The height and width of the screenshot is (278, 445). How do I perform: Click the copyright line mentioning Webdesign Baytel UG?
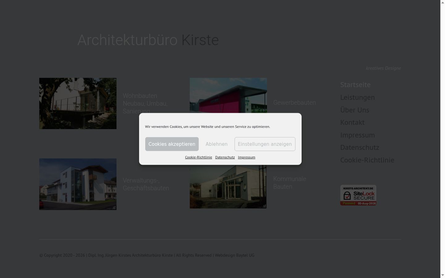[147, 255]
